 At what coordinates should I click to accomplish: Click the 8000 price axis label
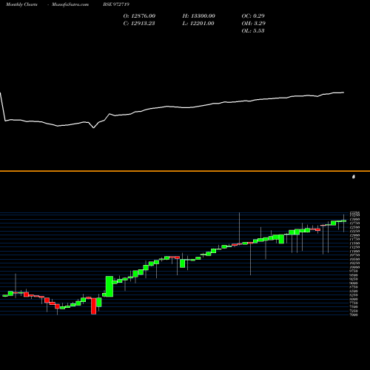click(x=354, y=299)
